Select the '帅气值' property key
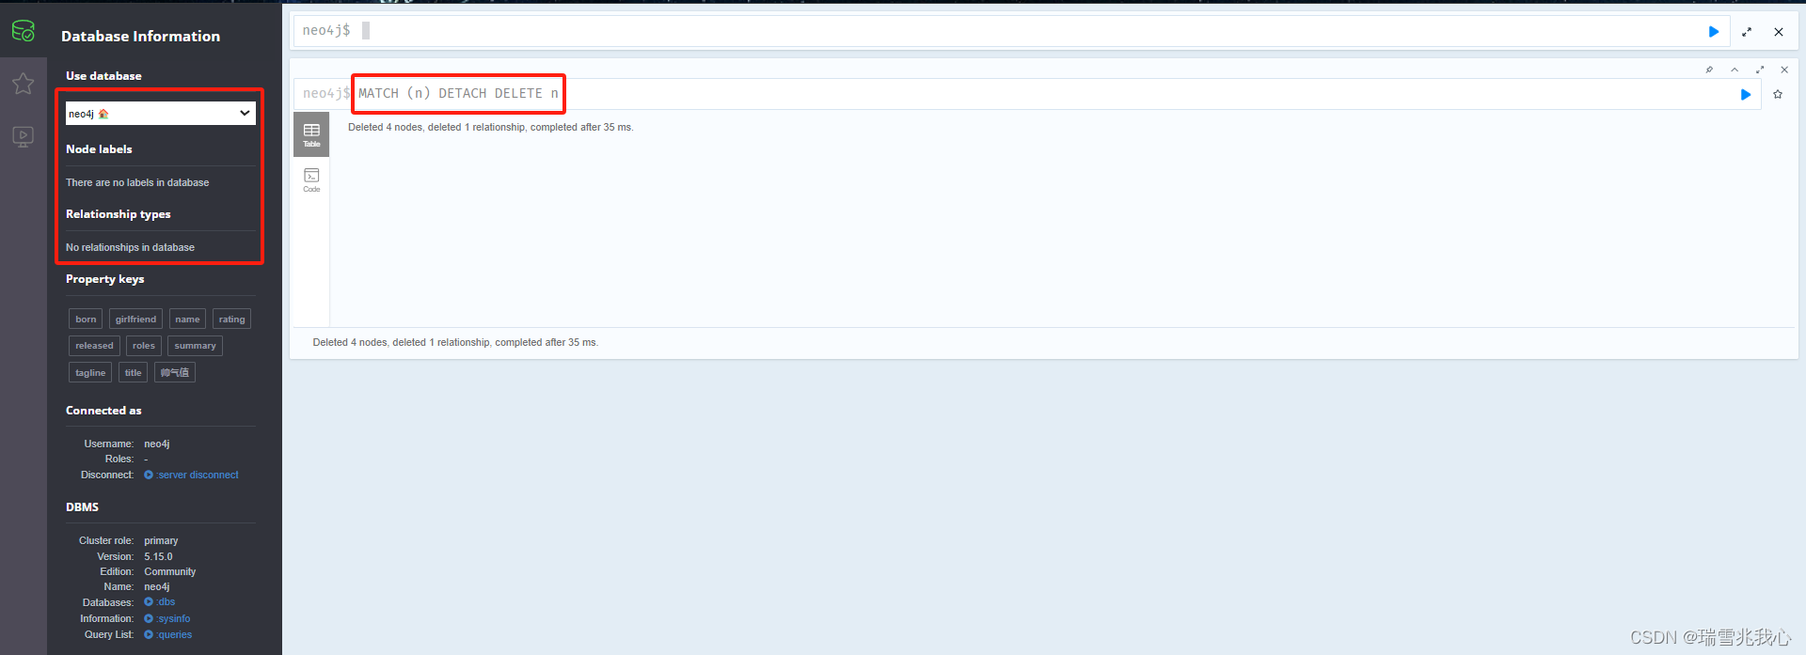Image resolution: width=1806 pixels, height=655 pixels. coord(175,373)
